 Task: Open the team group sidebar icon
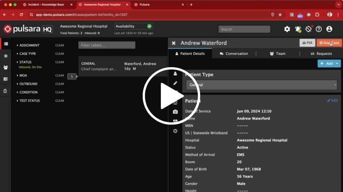coord(6,68)
